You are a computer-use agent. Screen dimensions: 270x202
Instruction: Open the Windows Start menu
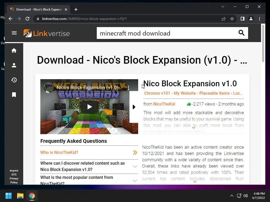[8, 196]
